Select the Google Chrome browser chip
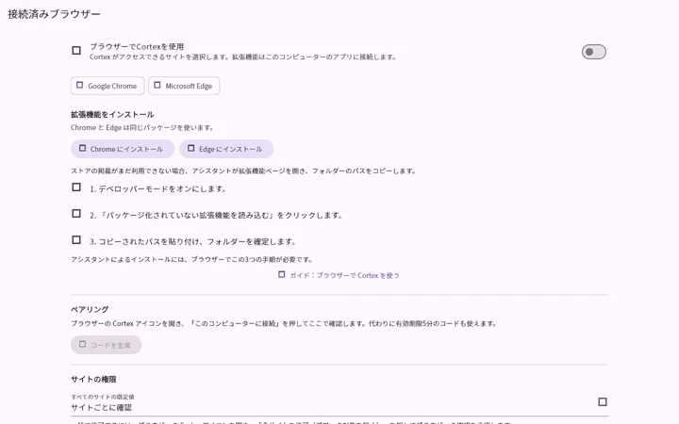Image resolution: width=679 pixels, height=424 pixels. (108, 86)
